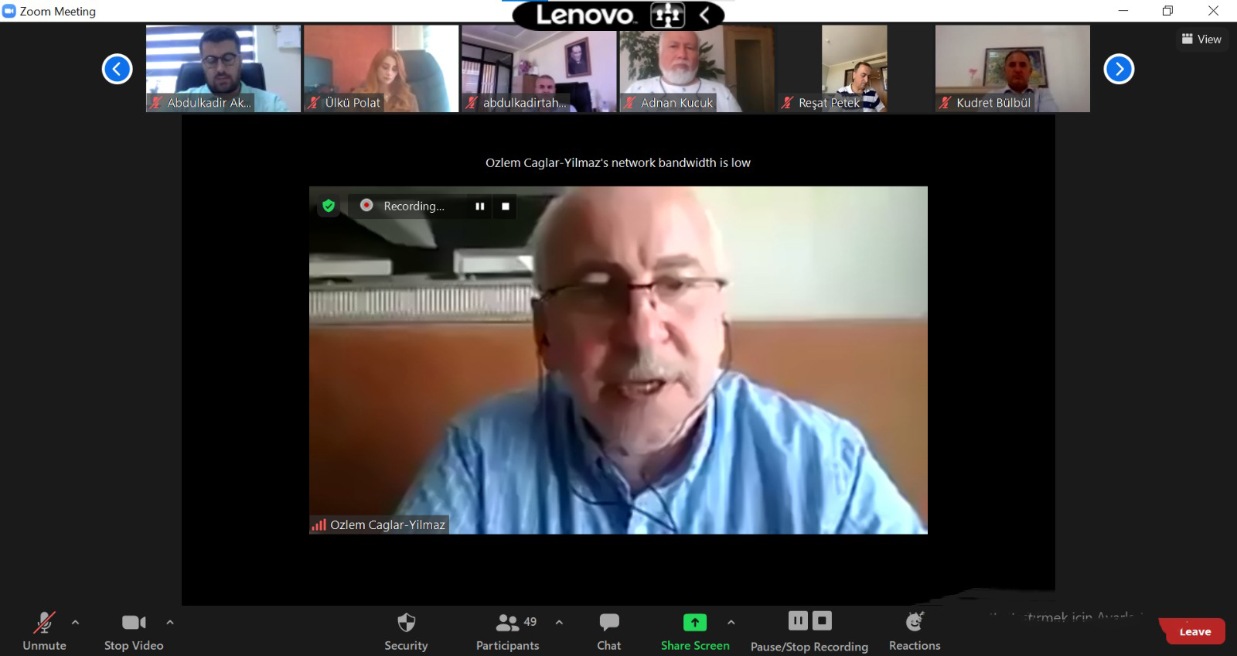The height and width of the screenshot is (656, 1237).
Task: Expand the Share Screen options arrow
Action: (731, 622)
